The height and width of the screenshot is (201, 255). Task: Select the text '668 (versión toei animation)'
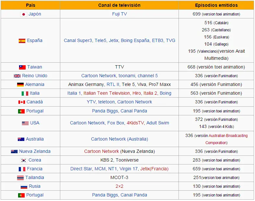pos(216,67)
